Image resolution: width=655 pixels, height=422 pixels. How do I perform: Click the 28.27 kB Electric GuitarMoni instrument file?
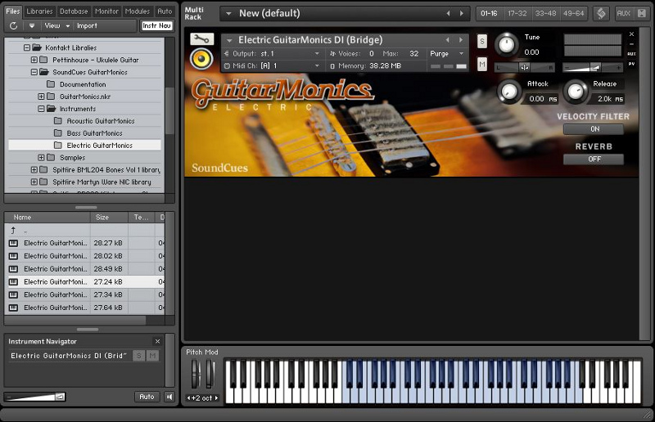click(86, 243)
